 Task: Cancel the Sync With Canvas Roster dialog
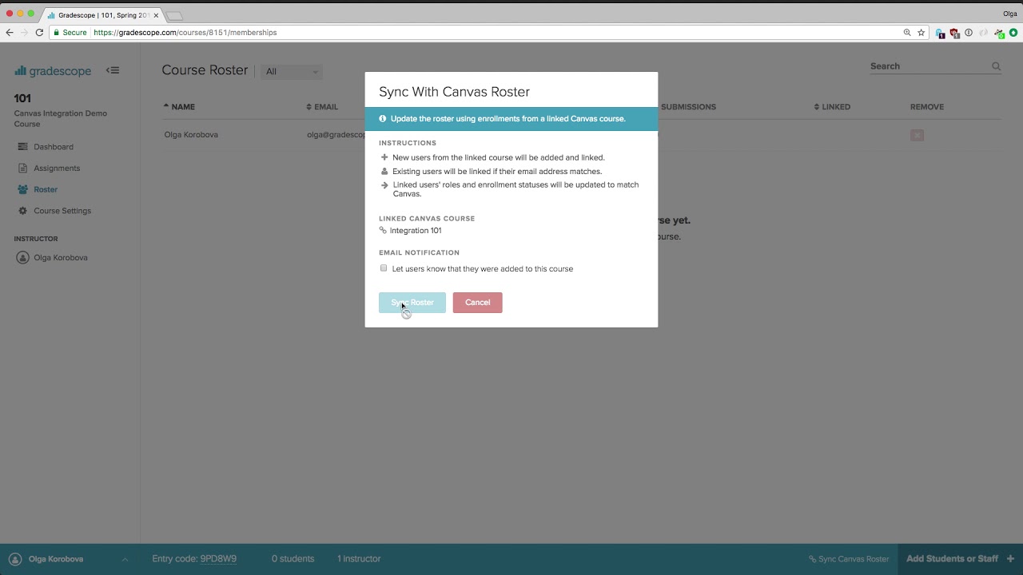click(x=477, y=303)
